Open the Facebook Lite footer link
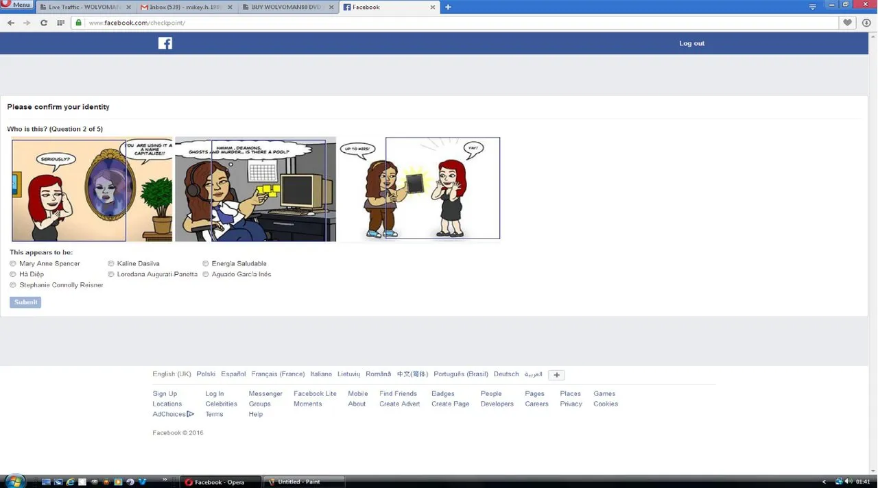The height and width of the screenshot is (488, 878). (315, 394)
